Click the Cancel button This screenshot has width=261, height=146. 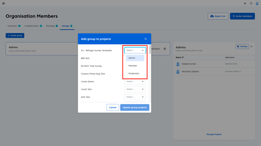113,108
